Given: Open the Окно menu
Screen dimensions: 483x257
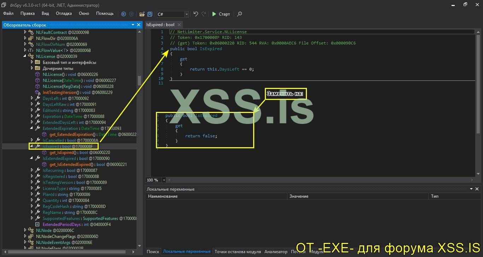Looking at the screenshot, I should click(84, 13).
